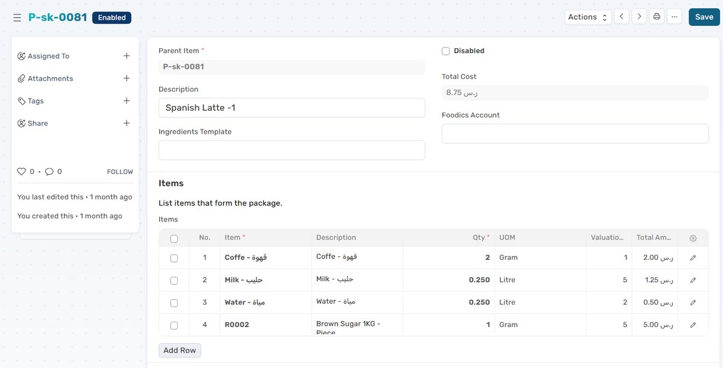This screenshot has width=723, height=368.
Task: Select the Milk row checkbox
Action: [174, 281]
